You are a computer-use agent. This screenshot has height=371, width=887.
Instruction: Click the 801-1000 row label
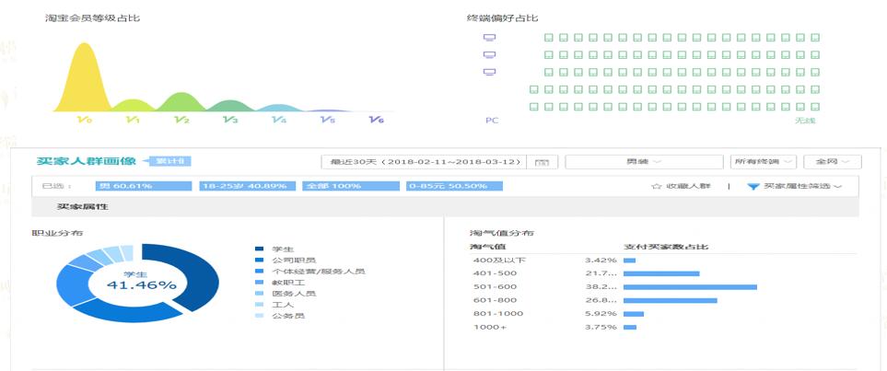pyautogui.click(x=498, y=314)
